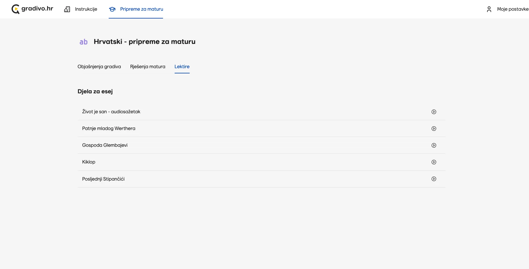This screenshot has height=269, width=529.
Task: Play icon for Gospoda Glembajevi row
Action: (x=434, y=145)
